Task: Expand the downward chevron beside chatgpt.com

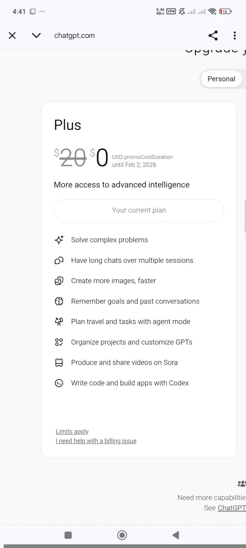Action: pyautogui.click(x=36, y=36)
